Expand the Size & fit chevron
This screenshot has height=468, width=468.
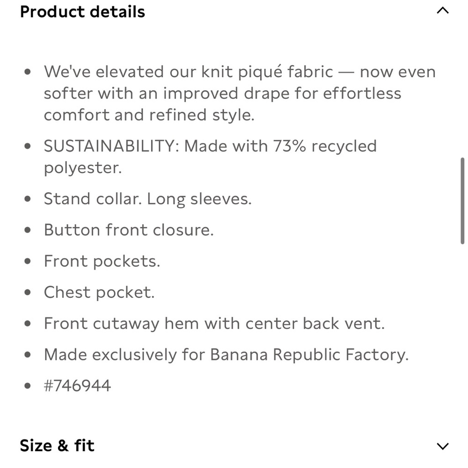442,446
